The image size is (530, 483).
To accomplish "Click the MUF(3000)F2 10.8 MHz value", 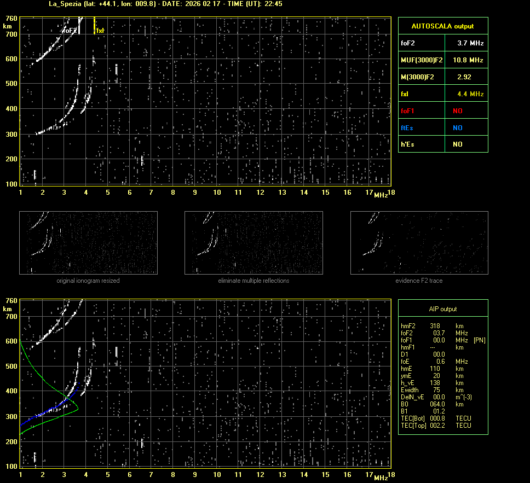I will coord(470,60).
